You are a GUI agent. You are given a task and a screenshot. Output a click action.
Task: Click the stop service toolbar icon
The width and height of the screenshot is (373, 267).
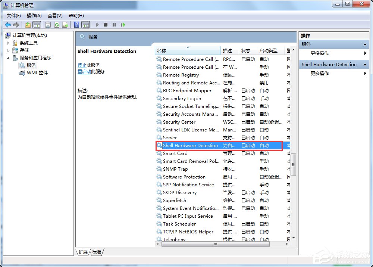coord(106,25)
